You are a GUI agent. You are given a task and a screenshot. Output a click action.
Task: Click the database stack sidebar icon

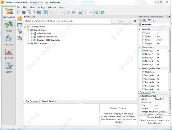coord(20,25)
